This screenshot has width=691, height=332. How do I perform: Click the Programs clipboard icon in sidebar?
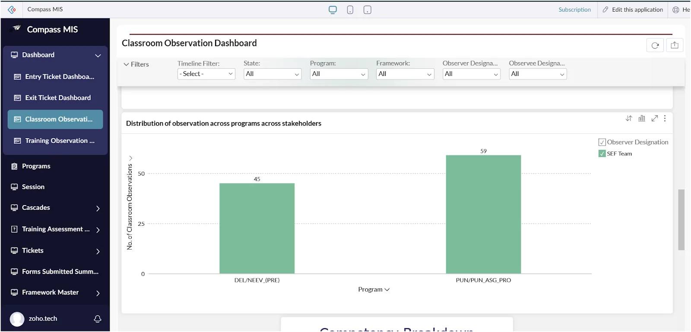(x=14, y=166)
